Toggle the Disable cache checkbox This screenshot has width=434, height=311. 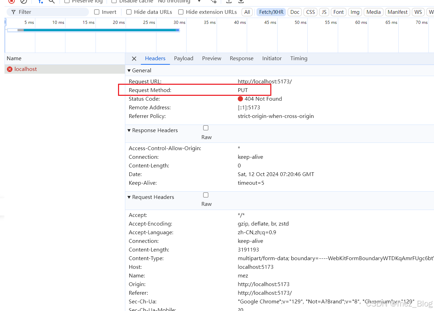[114, 1]
